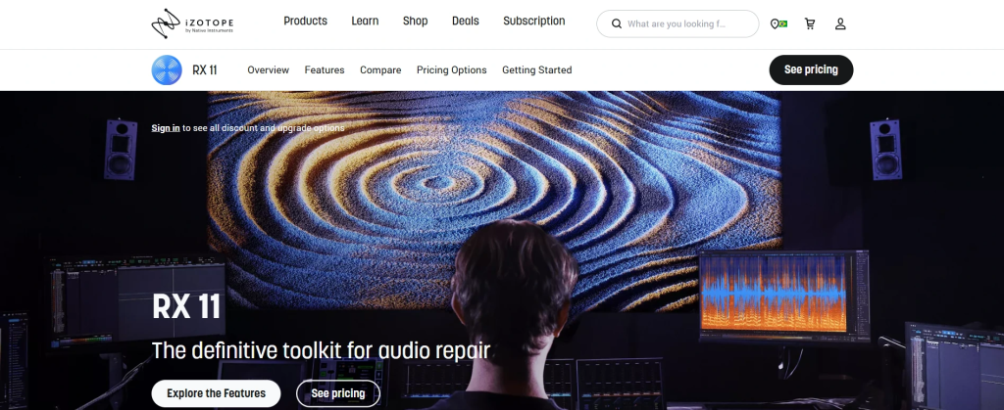Open the shopping cart
Screen dimensions: 1004x410
pyautogui.click(x=810, y=23)
